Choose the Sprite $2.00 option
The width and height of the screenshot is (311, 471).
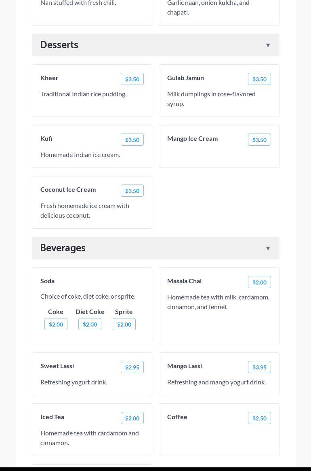124,325
